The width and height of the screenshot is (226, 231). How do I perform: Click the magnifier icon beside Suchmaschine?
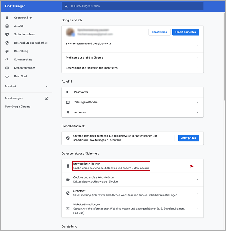click(x=7, y=60)
